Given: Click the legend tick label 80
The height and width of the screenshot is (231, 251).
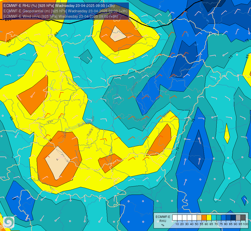Looking at the screenshot, I should (x=226, y=224).
